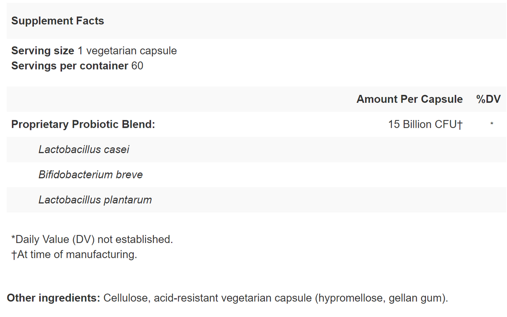Click the asterisk in the %DV column

click(492, 124)
